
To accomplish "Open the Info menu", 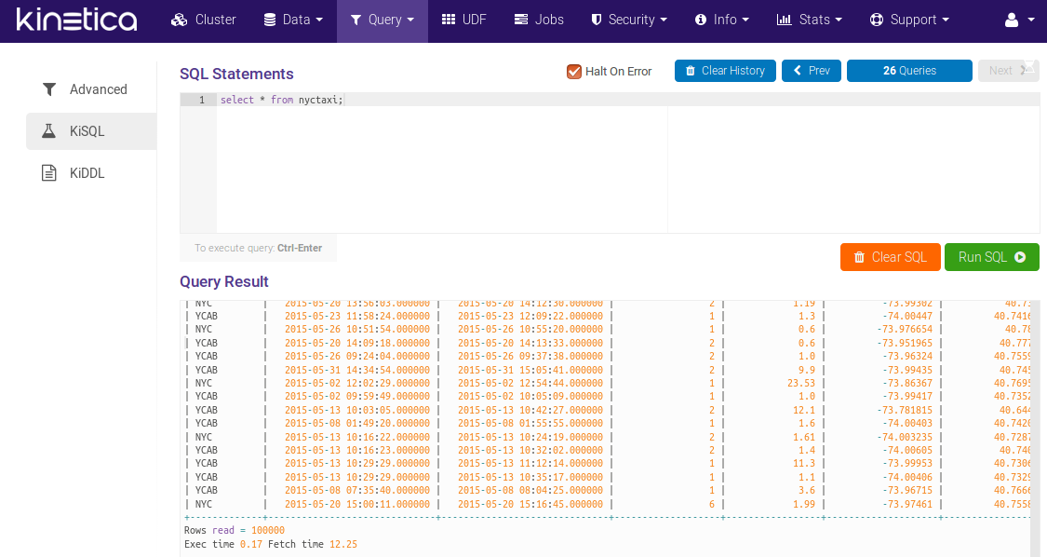I will pyautogui.click(x=721, y=20).
